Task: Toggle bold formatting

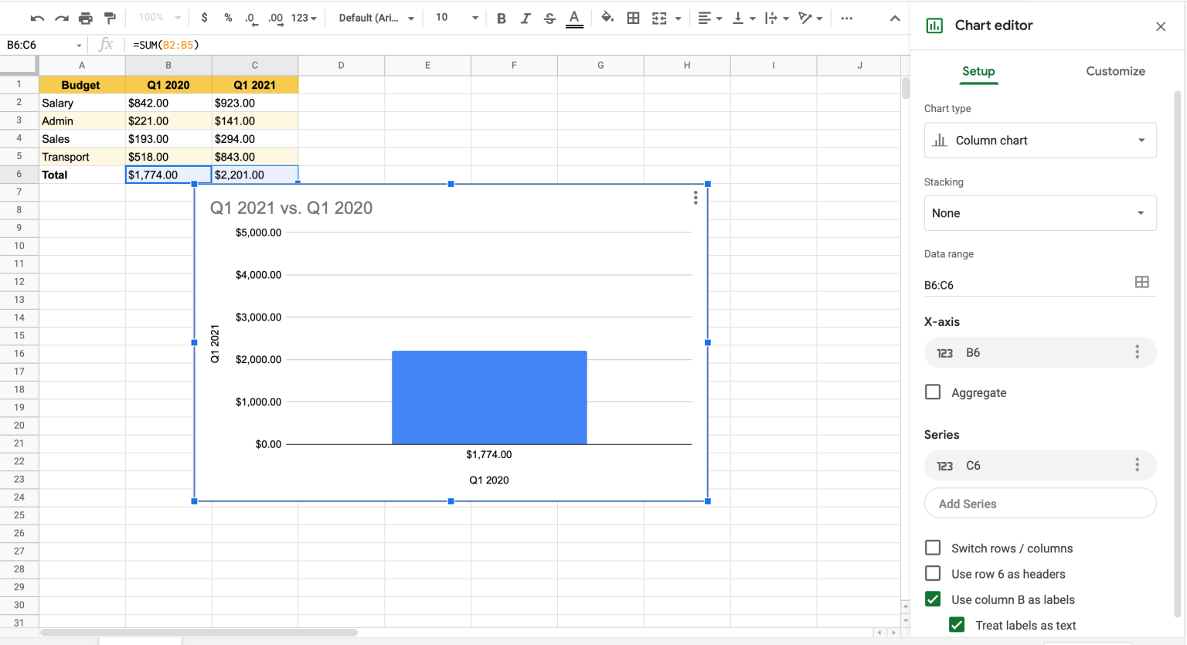Action: (502, 18)
